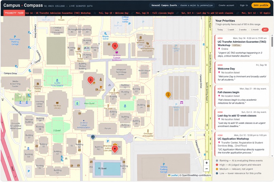
Task: Open Last day to add 12-week classes card
Action: 242,119
